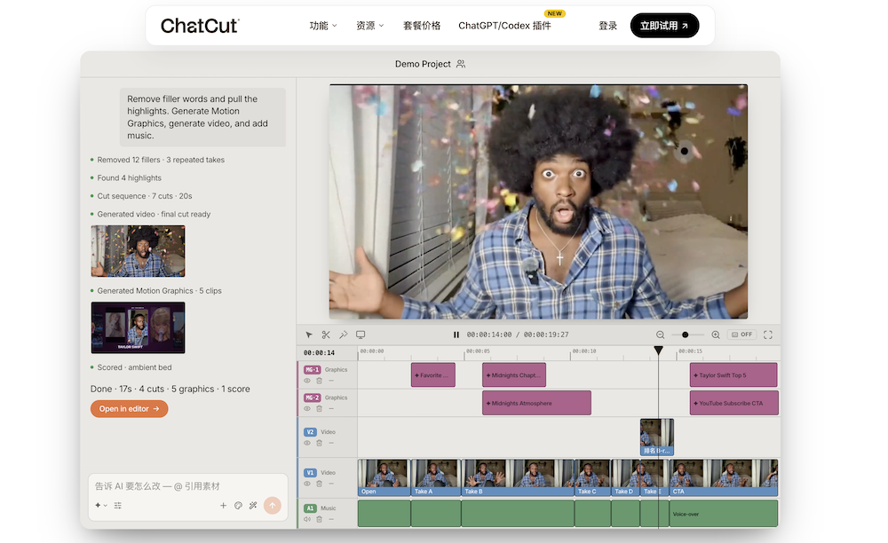This screenshot has height=543, width=888.
Task: Toggle visibility of the MG-2 Graphics track
Action: 307,408
